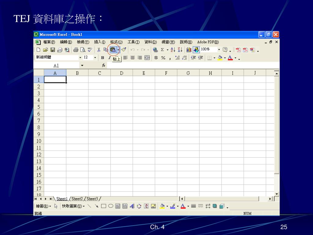Click inside the formula bar input
The image size is (313, 235).
(193, 65)
